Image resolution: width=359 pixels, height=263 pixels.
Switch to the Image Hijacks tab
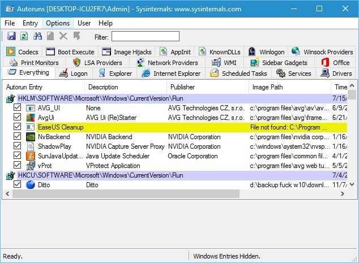tap(127, 52)
